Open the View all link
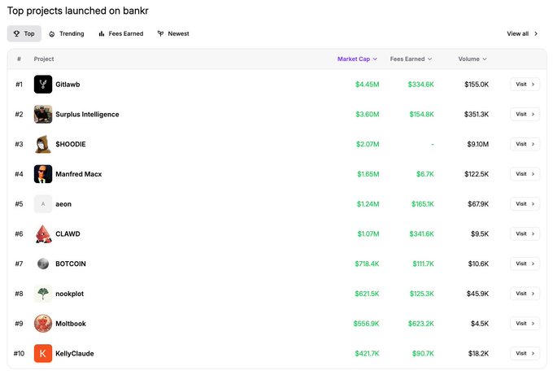 [x=522, y=33]
